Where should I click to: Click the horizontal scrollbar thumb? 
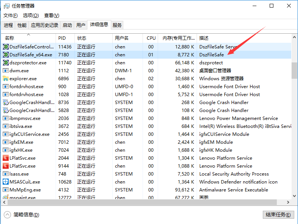click(x=142, y=202)
